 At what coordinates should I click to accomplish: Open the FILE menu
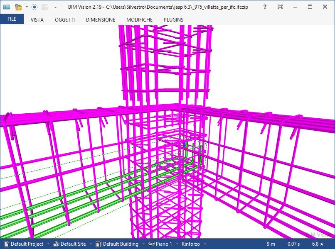(x=12, y=19)
